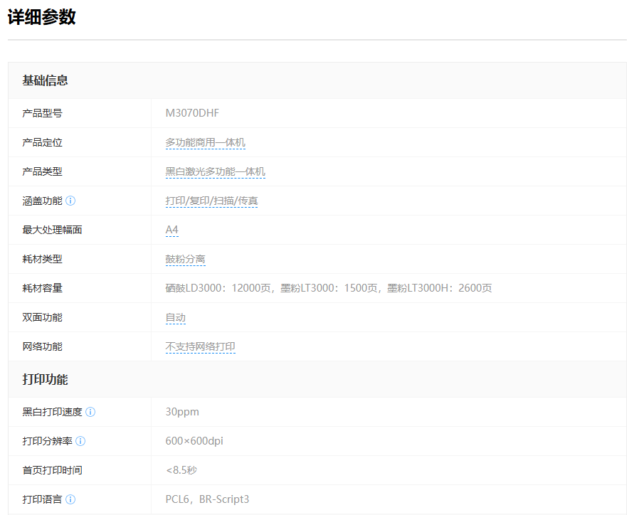Click the 耗材容量 row label

click(42, 289)
